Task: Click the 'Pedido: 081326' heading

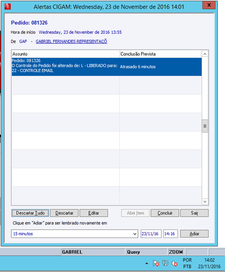Action: click(29, 23)
